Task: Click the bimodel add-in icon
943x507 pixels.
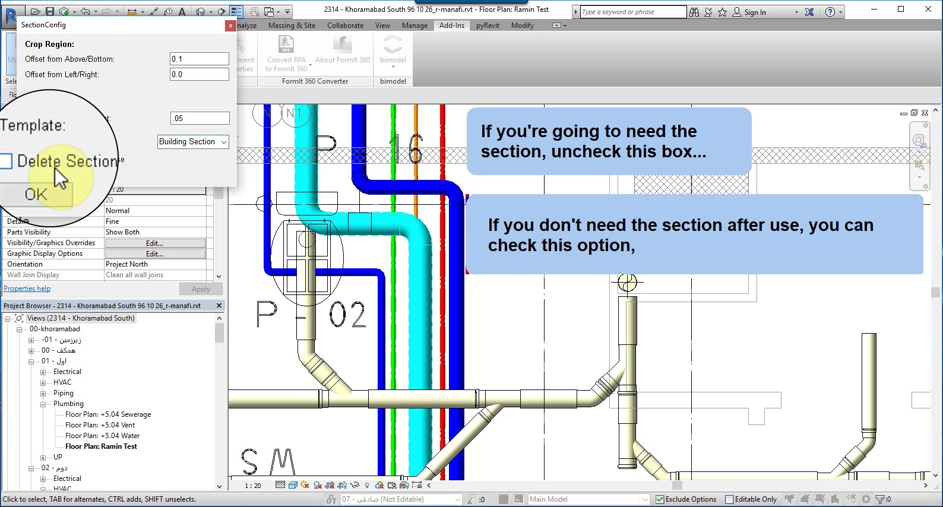Action: coord(393,44)
